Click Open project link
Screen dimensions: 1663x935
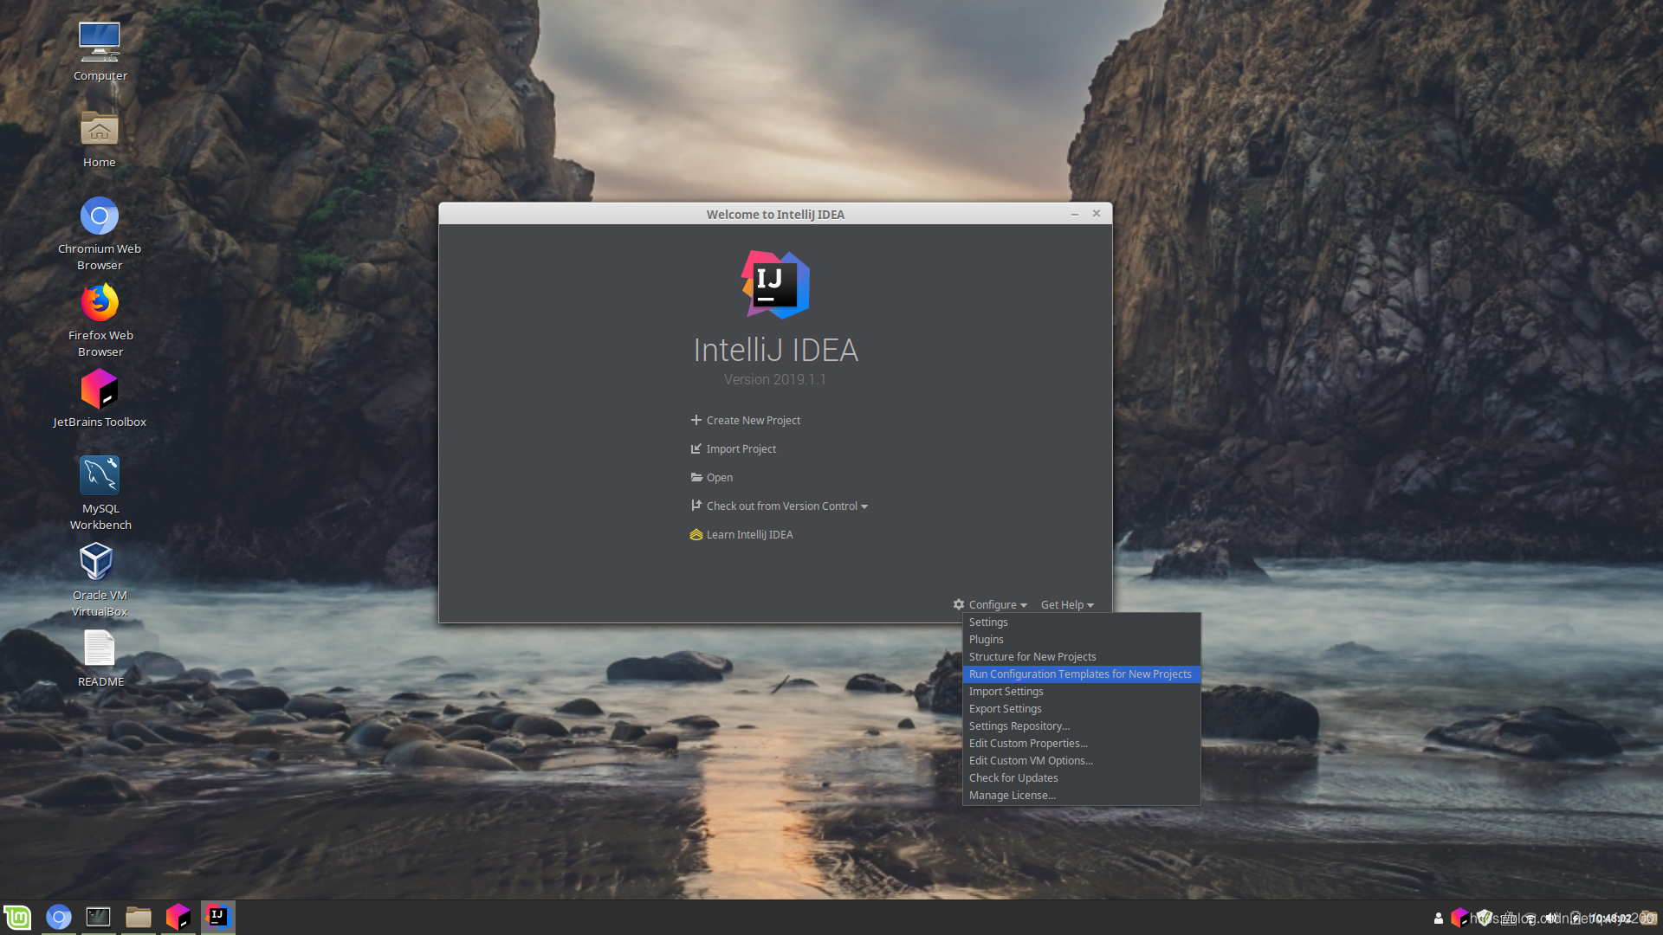[x=712, y=477]
